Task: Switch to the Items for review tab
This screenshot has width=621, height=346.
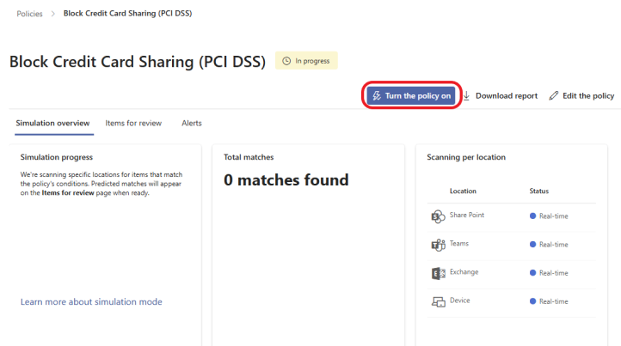Action: [x=133, y=123]
